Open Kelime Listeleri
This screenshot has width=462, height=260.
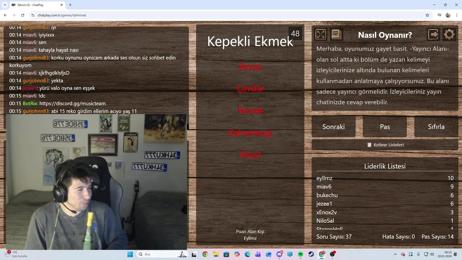(x=385, y=145)
